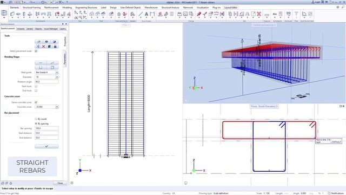Screen dimensions: 346x195
Task: Click the Close button in palette
Action: (60, 183)
